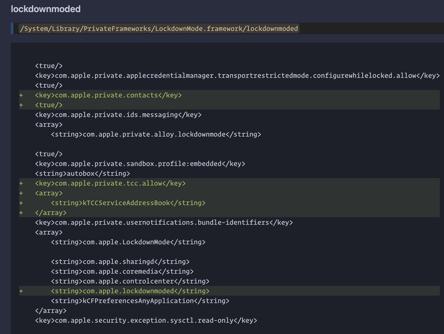Click the applecredentialmanager configurewhilelocked.allow key line
The height and width of the screenshot is (334, 444).
pyautogui.click(x=238, y=76)
